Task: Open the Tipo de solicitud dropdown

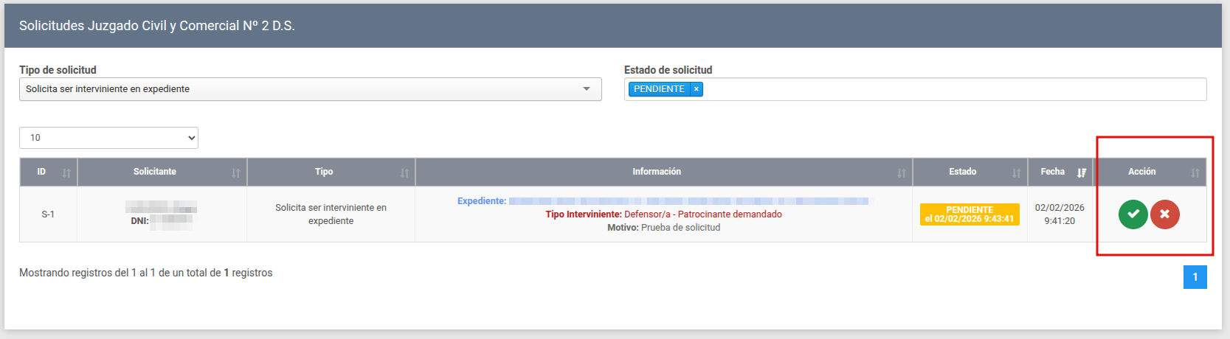Action: 310,89
